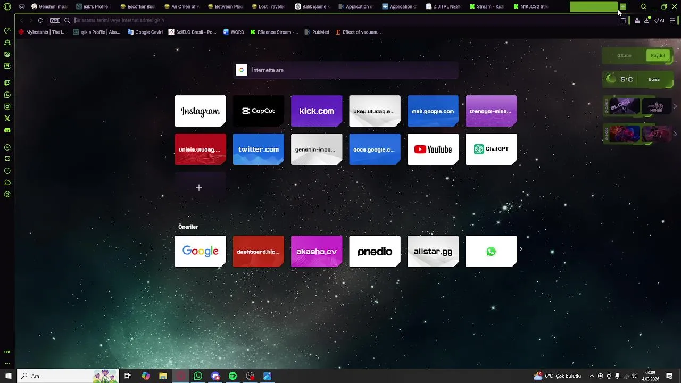The height and width of the screenshot is (383, 681).
Task: Open File Explorer from the taskbar
Action: (x=163, y=376)
